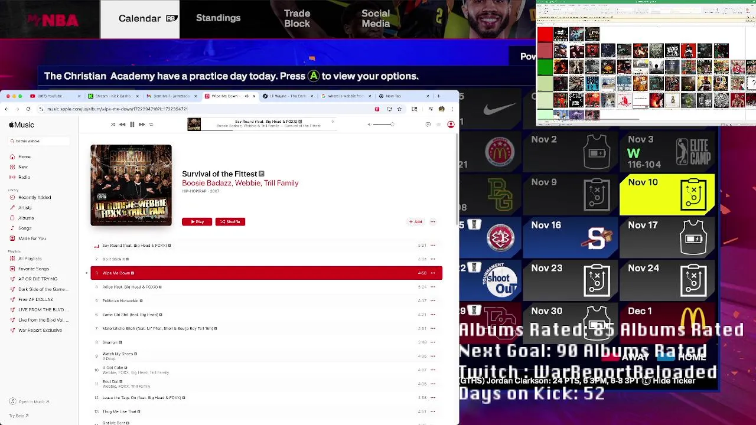Toggle shuffle in the player controls
This screenshot has height=425, width=756.
[x=113, y=125]
